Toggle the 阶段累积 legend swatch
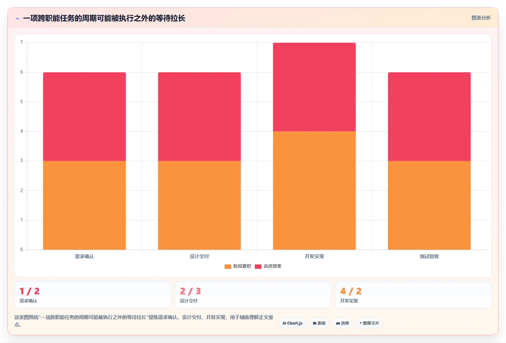Viewport: 506px width, 343px height. tap(228, 266)
